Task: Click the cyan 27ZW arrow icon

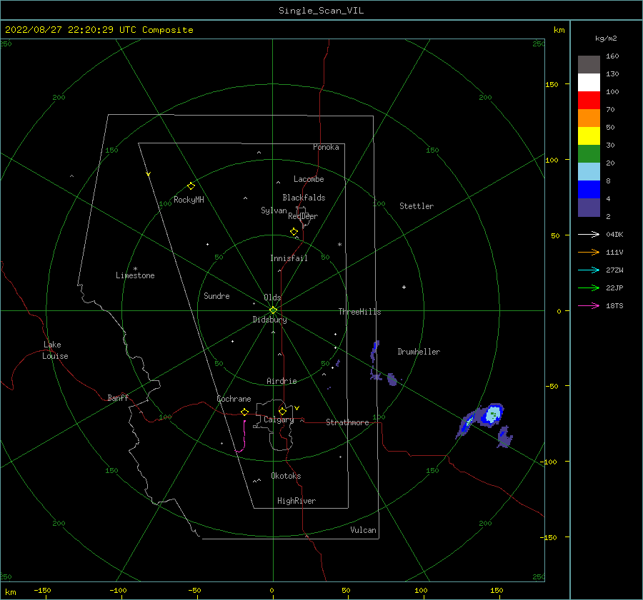Action: 589,270
